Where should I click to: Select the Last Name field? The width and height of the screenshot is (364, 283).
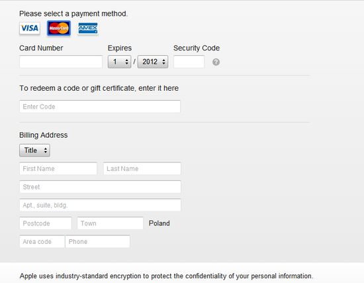(142, 168)
